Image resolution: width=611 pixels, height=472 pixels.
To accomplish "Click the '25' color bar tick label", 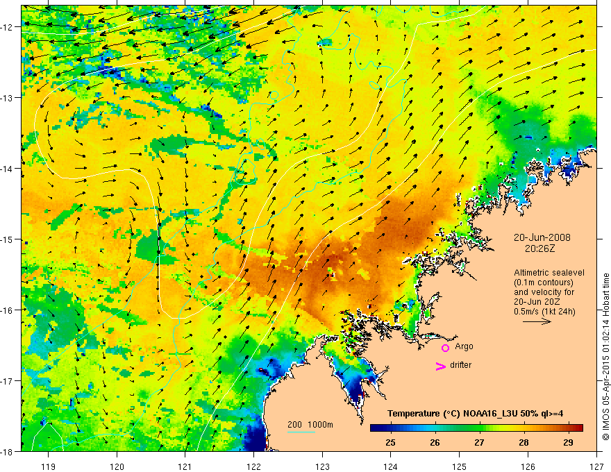I will [x=390, y=442].
